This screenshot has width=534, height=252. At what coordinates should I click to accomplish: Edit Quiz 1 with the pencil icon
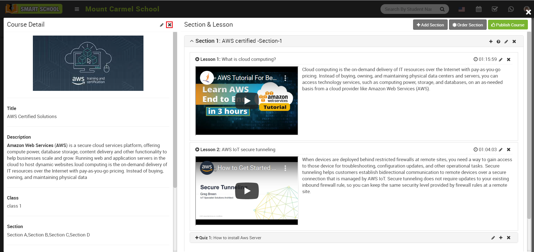tap(493, 238)
